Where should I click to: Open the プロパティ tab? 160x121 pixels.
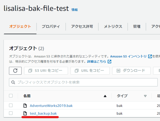click(51, 27)
